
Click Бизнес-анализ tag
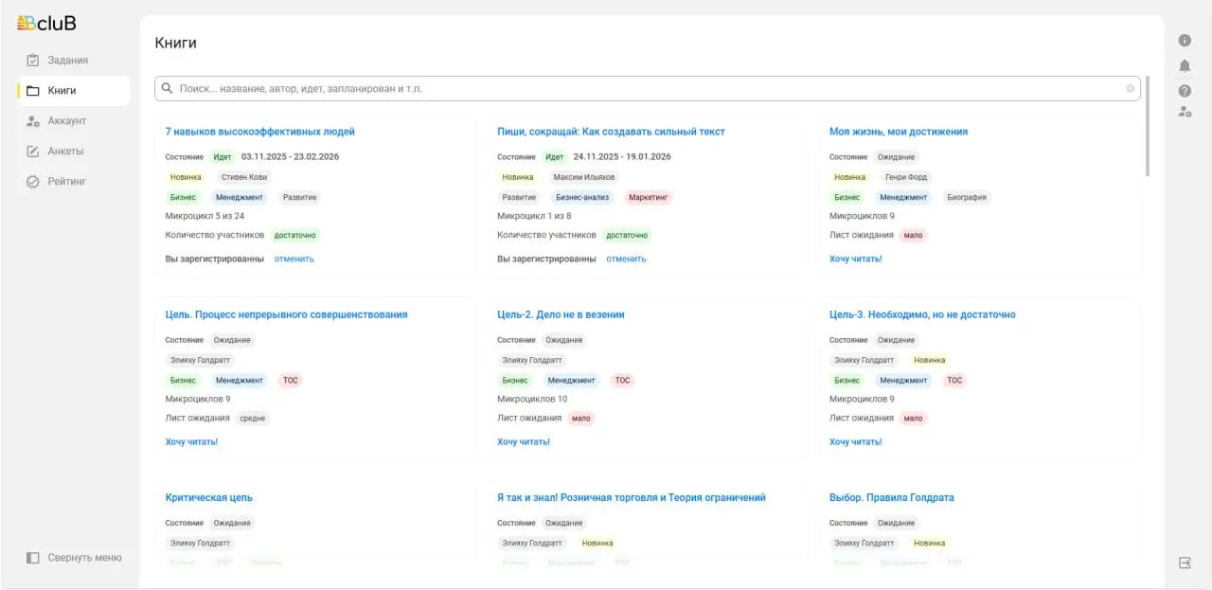(x=582, y=197)
